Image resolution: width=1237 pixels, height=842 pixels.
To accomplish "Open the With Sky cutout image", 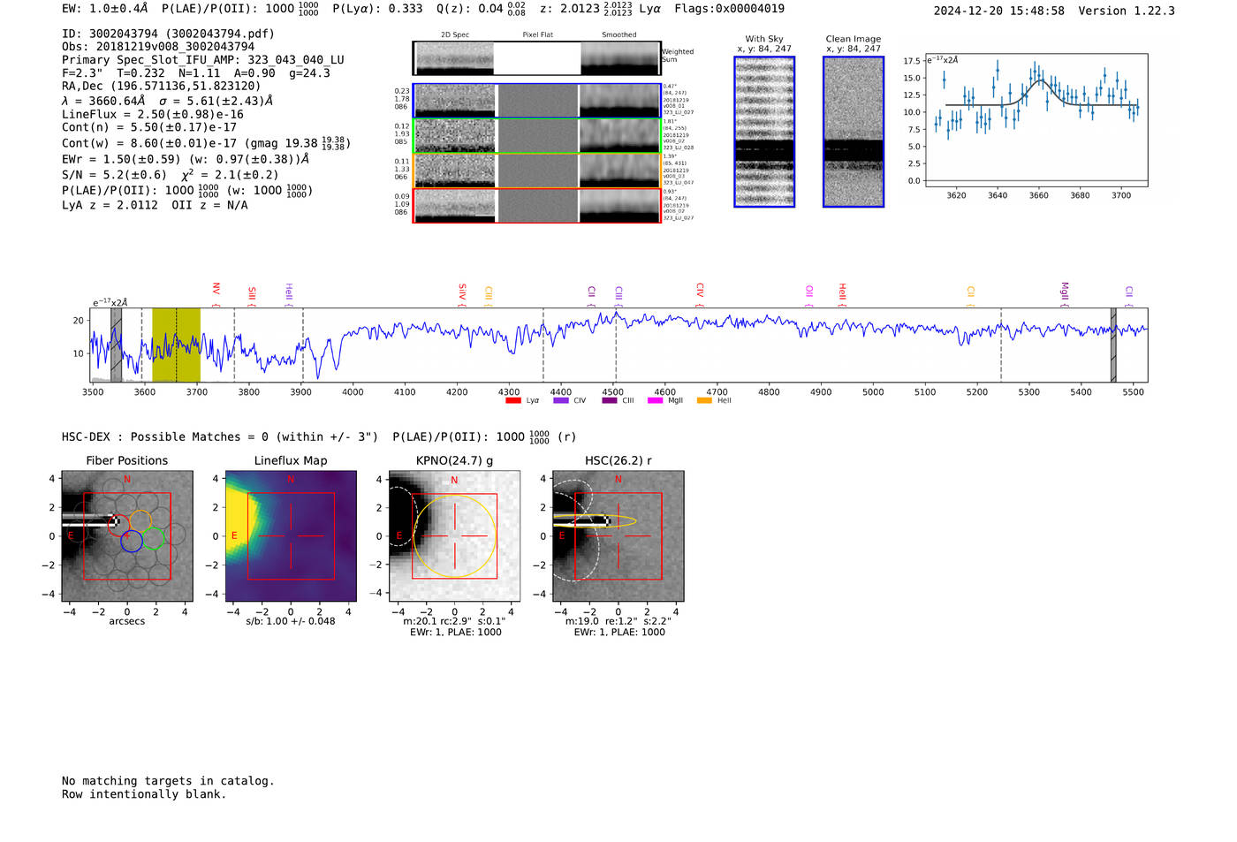I will pyautogui.click(x=764, y=132).
